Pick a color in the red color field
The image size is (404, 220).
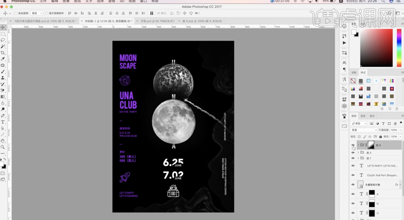(376, 48)
